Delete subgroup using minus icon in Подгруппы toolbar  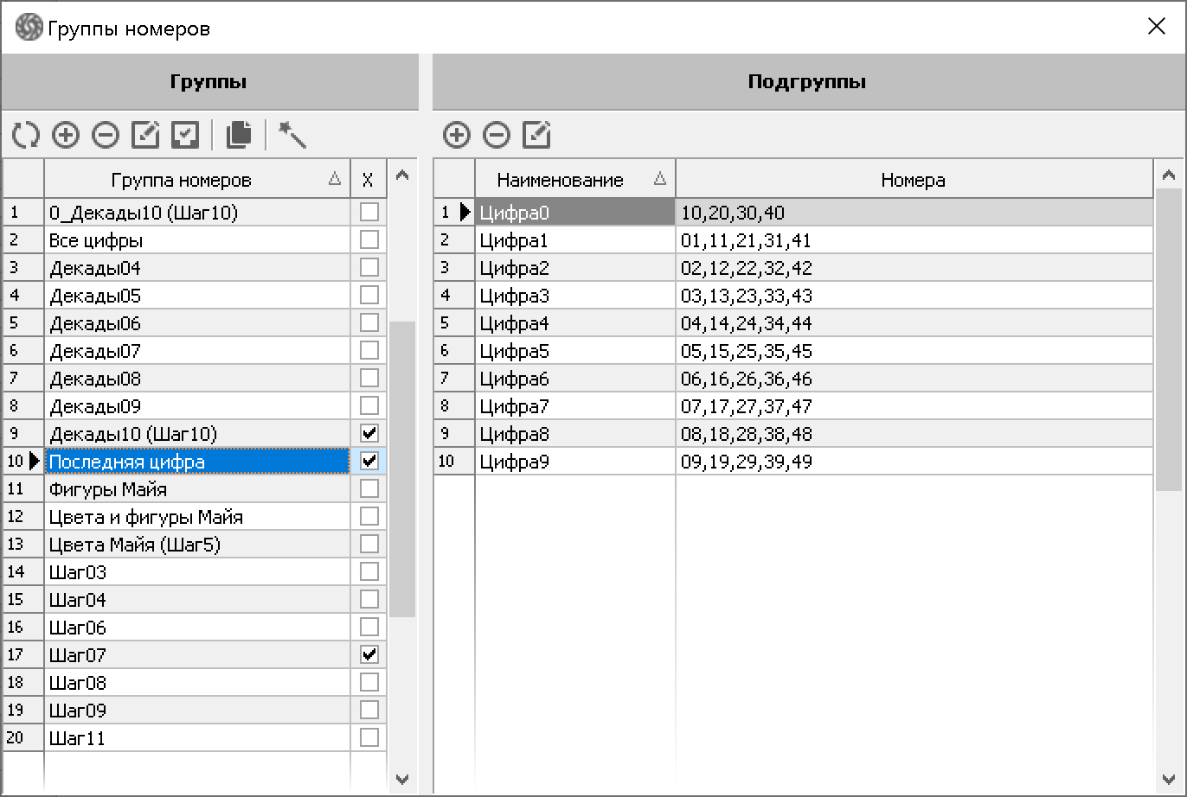pos(497,135)
